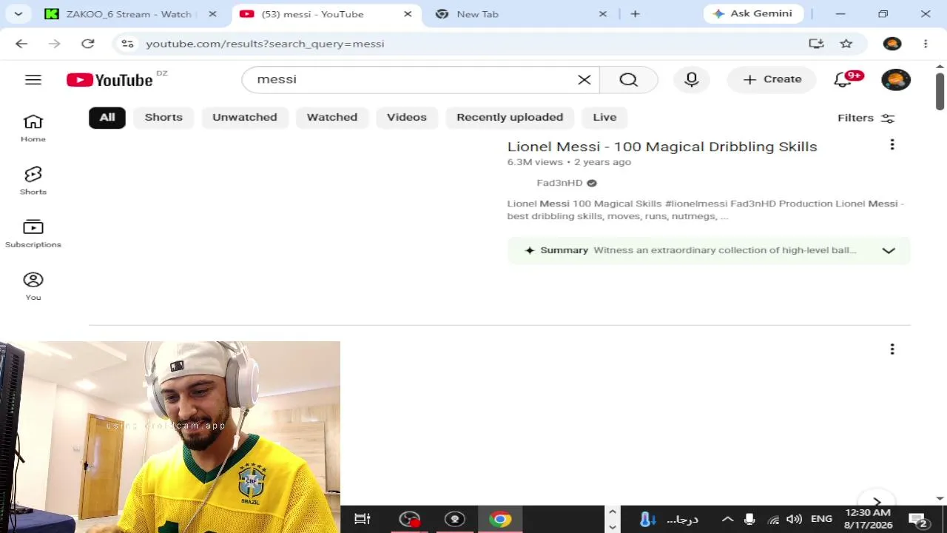Open Shorts in the YouTube sidebar
947x533 pixels.
point(33,181)
